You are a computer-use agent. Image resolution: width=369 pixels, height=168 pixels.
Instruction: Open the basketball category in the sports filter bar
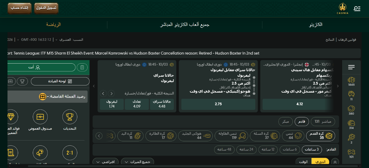click(x=265, y=136)
